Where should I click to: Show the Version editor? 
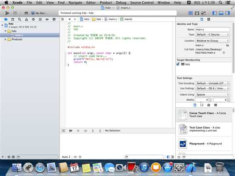(203, 13)
